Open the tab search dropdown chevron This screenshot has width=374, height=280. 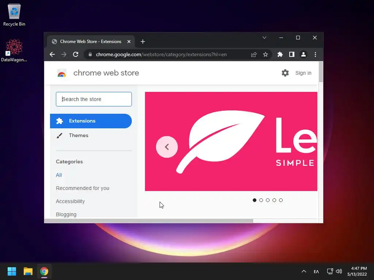click(x=264, y=38)
